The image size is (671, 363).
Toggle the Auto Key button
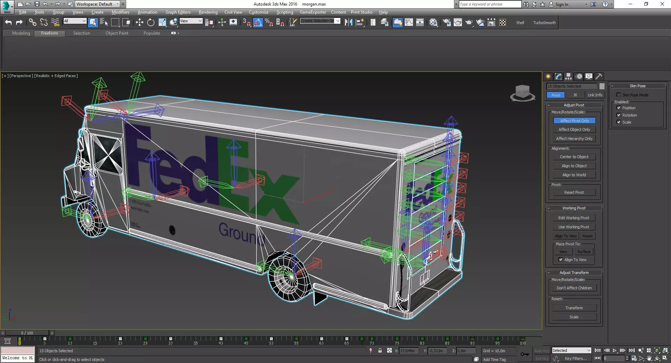(541, 351)
